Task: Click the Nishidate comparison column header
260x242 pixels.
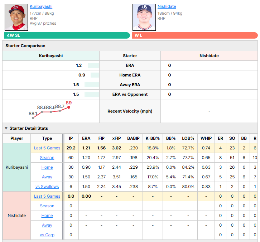Action: pyautogui.click(x=209, y=56)
